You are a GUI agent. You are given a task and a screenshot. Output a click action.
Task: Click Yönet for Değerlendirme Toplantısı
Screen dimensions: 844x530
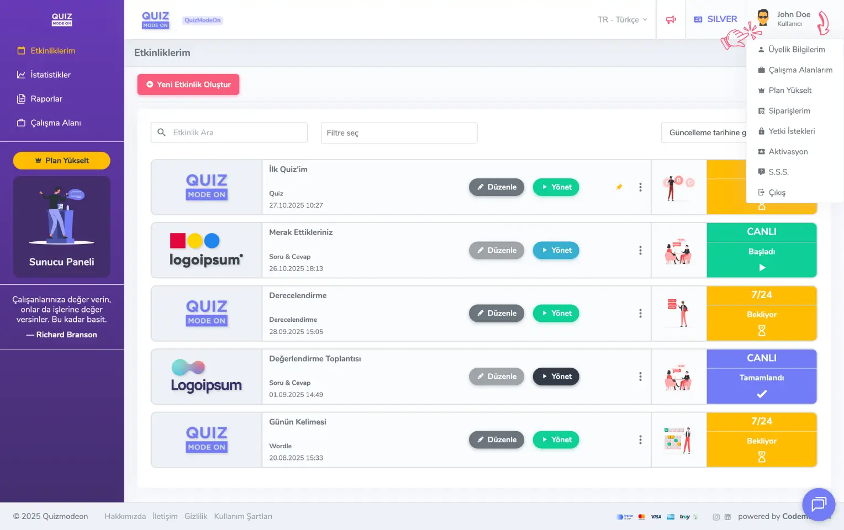tap(556, 377)
